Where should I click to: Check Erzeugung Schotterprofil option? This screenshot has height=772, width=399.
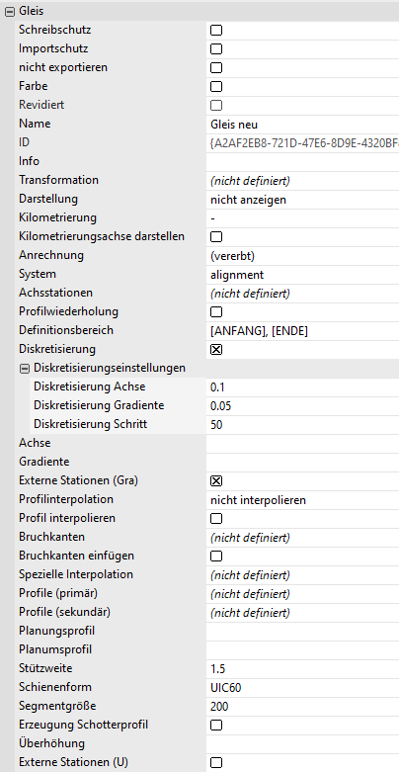coord(216,726)
